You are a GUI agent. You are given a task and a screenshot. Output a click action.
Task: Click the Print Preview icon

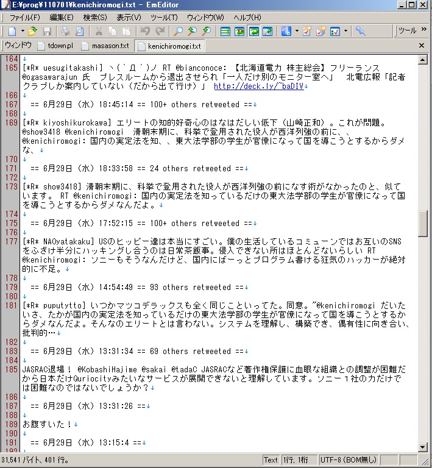pyautogui.click(x=79, y=31)
